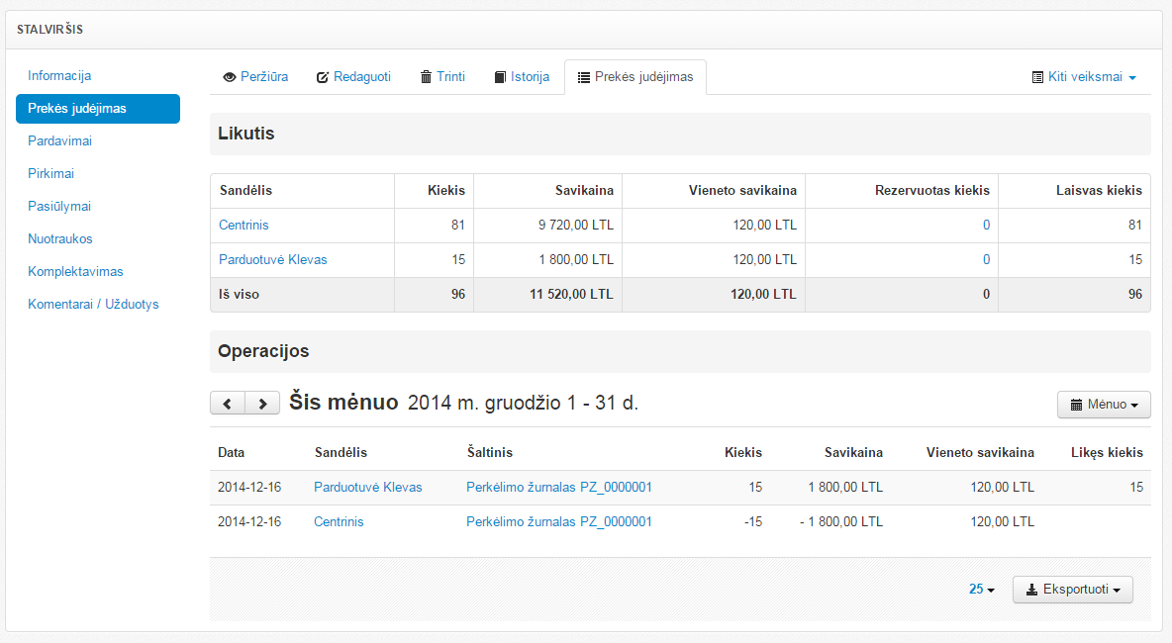Click the trash icon beside Trinti
The width and height of the screenshot is (1172, 643).
point(426,77)
